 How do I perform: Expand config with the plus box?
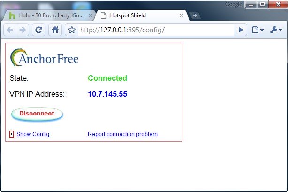click(x=11, y=134)
